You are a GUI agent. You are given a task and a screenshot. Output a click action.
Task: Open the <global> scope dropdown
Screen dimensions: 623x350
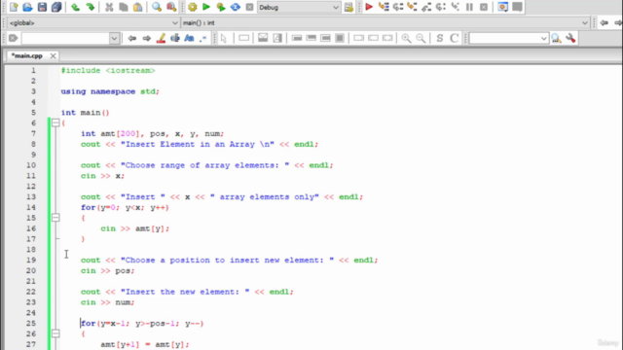click(x=93, y=23)
